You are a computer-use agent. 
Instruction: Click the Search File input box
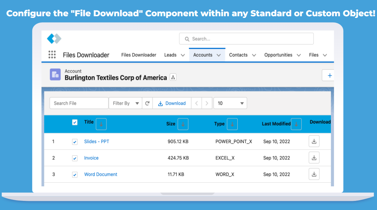click(x=79, y=103)
